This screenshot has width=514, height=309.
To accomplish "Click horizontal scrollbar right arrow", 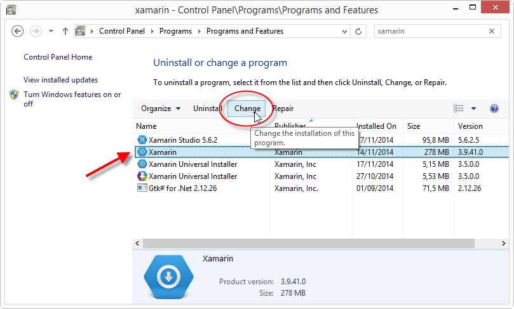I will click(503, 243).
